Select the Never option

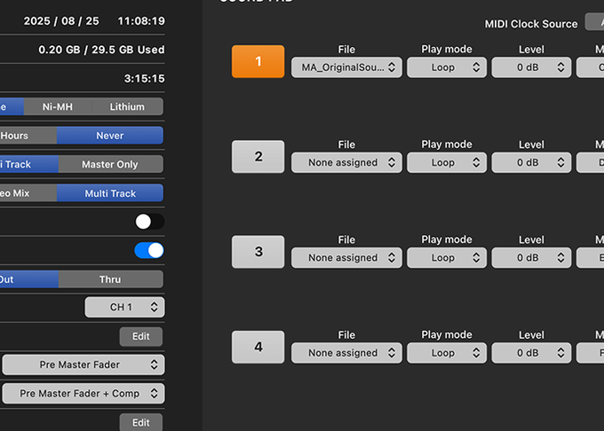click(x=109, y=136)
